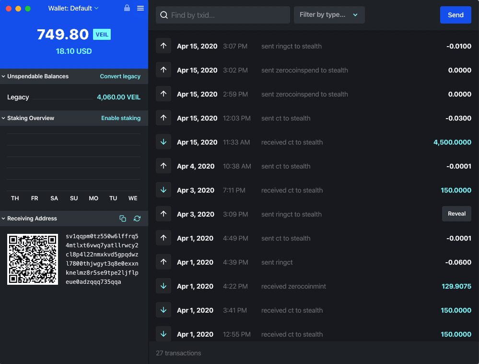Click sent arrow icon for 3:02 PM transaction
This screenshot has width=479, height=364.
pyautogui.click(x=164, y=70)
